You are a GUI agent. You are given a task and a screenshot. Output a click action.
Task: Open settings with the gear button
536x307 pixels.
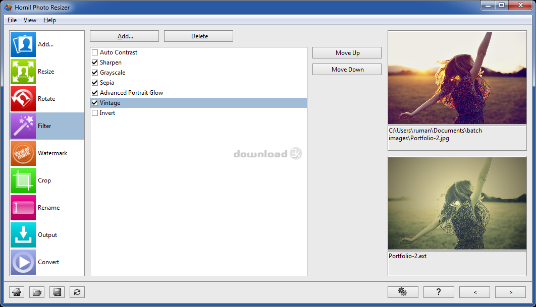tap(403, 292)
